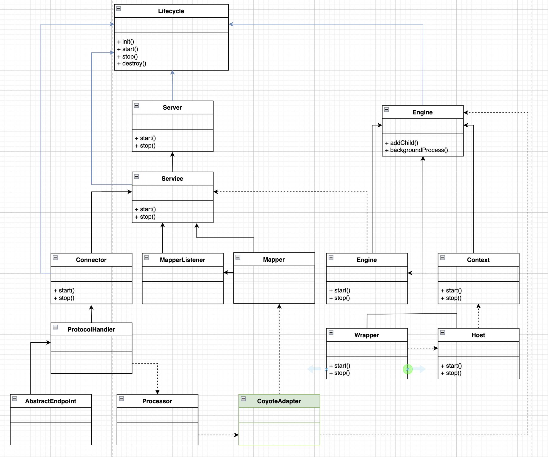Click the green connection point on Wrapper
Viewport: 548px width, 457px height.
(x=407, y=369)
